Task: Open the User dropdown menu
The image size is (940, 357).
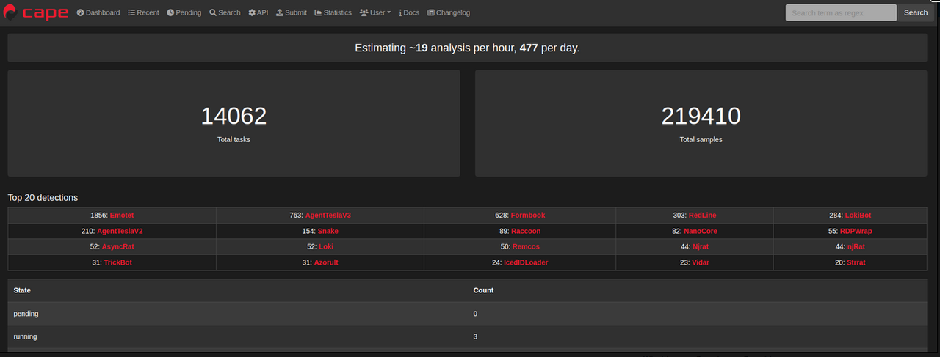Action: click(375, 12)
